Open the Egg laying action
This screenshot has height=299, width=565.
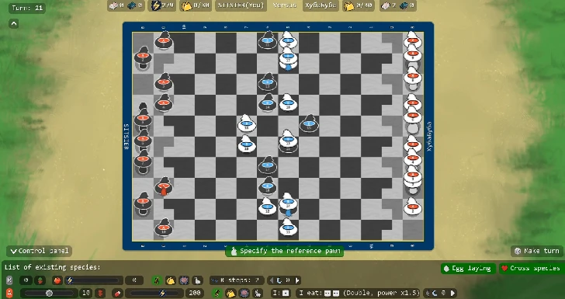(x=468, y=269)
